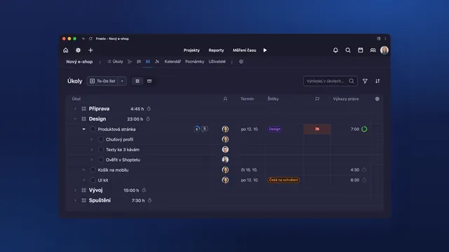This screenshot has height=252, width=449.
Task: Click the timer icon next to Design 23:00 h
Action: pyautogui.click(x=148, y=119)
